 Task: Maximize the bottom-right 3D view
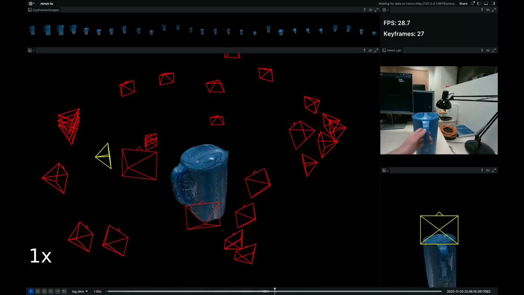[x=494, y=170]
